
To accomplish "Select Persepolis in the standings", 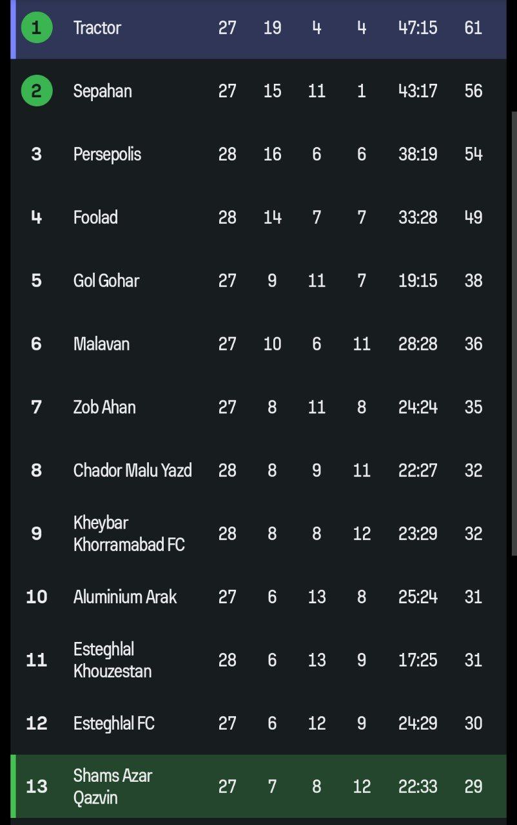I will click(107, 154).
